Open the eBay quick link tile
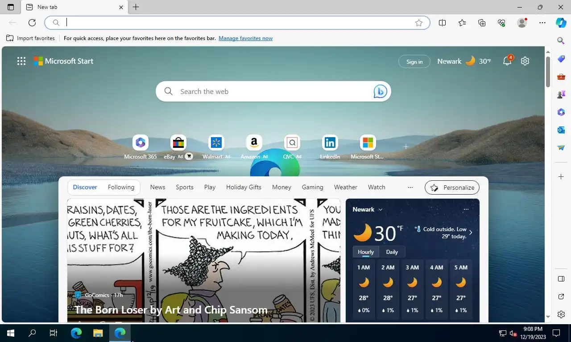The height and width of the screenshot is (342, 571). tap(178, 147)
